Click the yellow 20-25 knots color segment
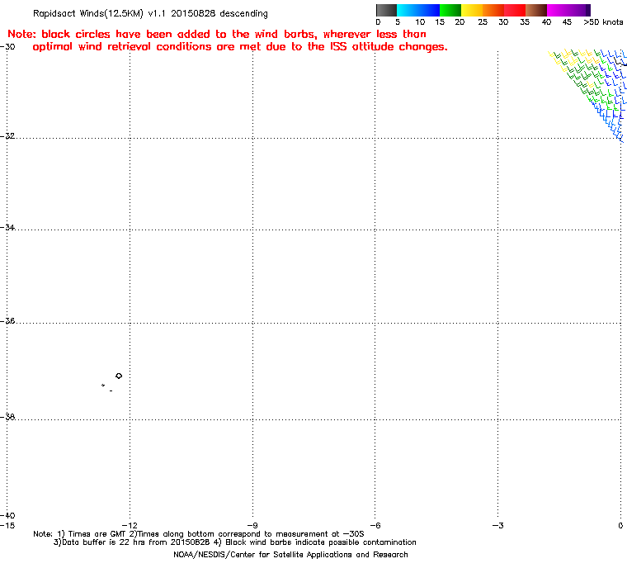 (x=472, y=10)
